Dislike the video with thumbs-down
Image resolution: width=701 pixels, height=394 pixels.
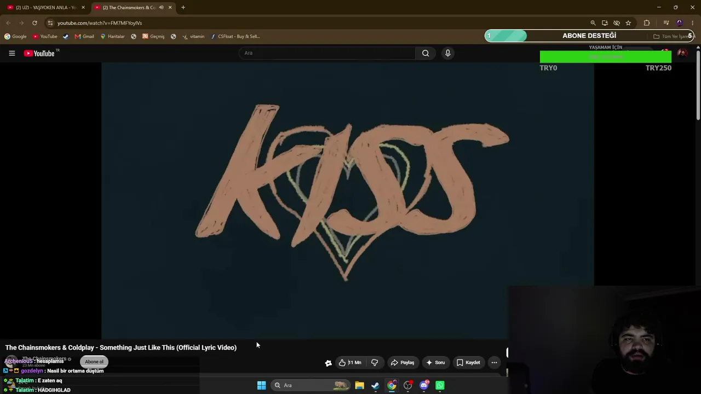(375, 362)
